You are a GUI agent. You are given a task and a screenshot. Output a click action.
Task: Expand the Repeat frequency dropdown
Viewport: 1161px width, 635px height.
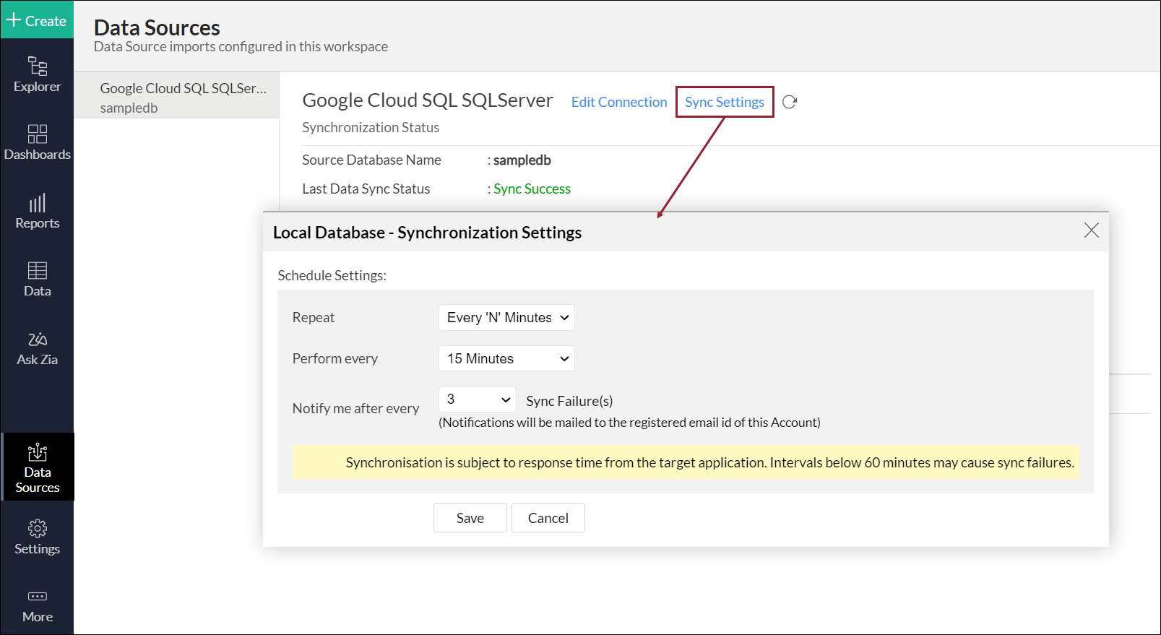(506, 318)
